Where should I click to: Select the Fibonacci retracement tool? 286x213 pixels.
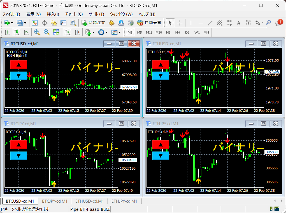[x=229, y=23]
